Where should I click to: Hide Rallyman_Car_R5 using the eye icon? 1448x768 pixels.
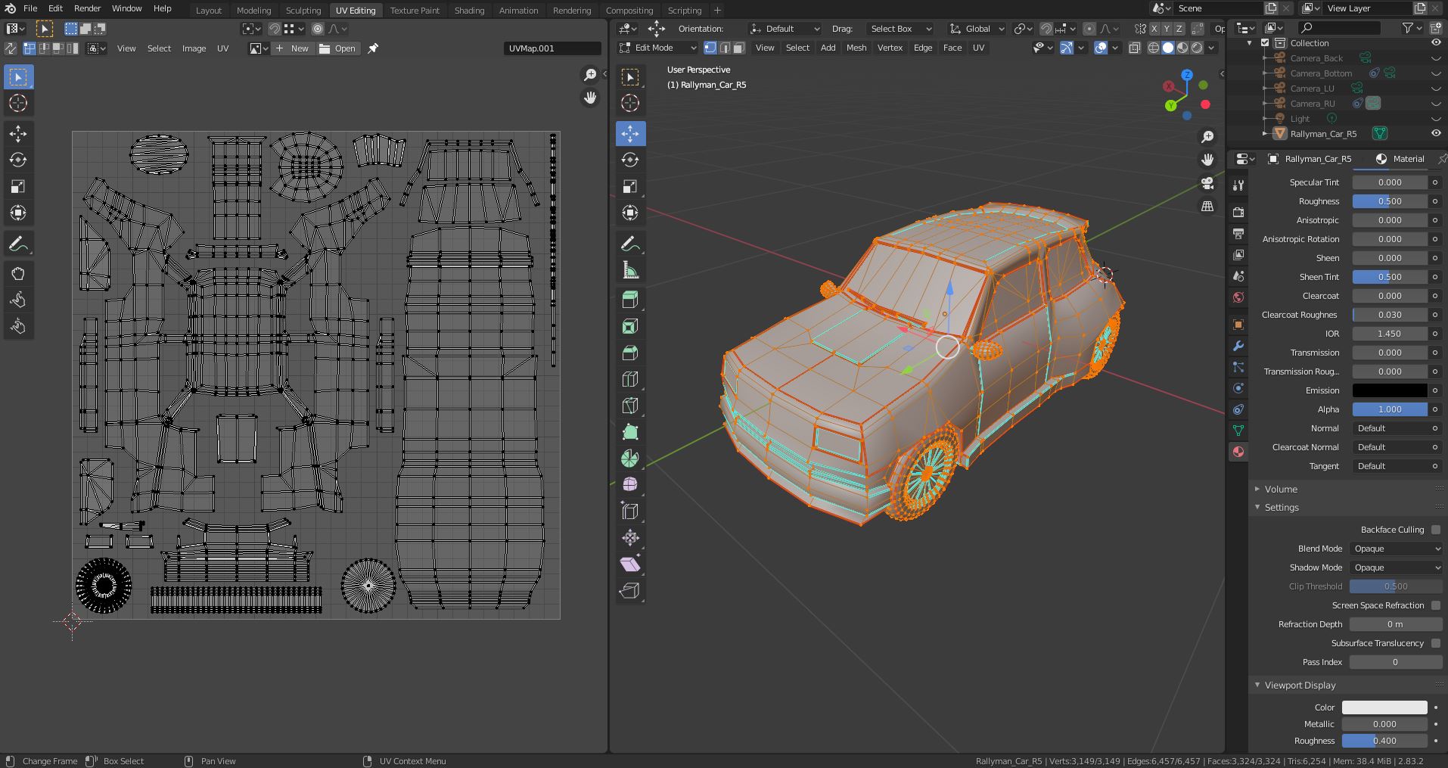(x=1435, y=134)
